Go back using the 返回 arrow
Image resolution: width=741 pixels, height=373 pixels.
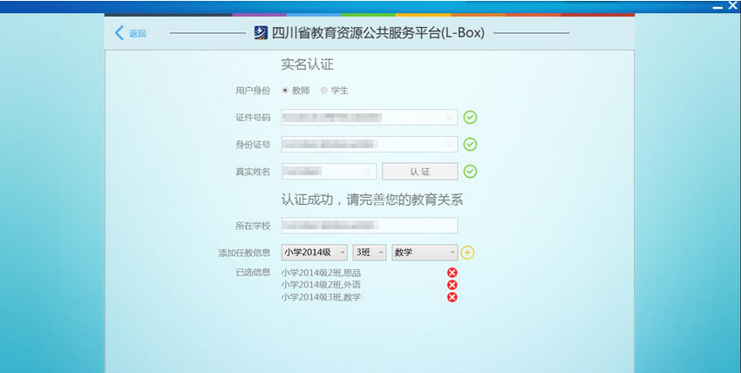point(119,33)
